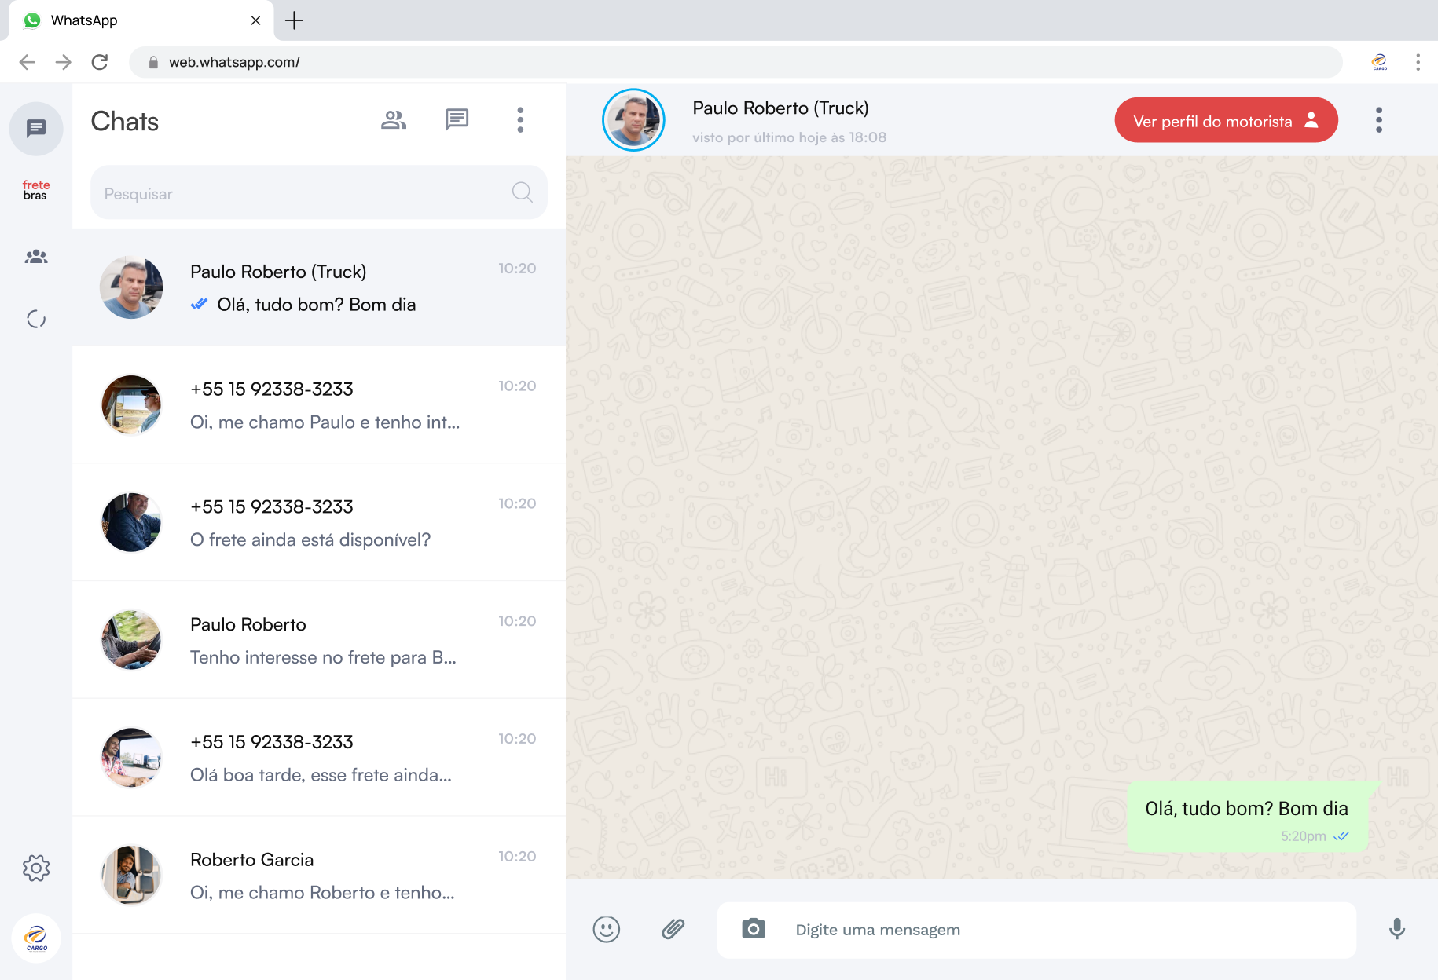Start voice recording with microphone icon
The image size is (1438, 980).
[x=1396, y=929]
